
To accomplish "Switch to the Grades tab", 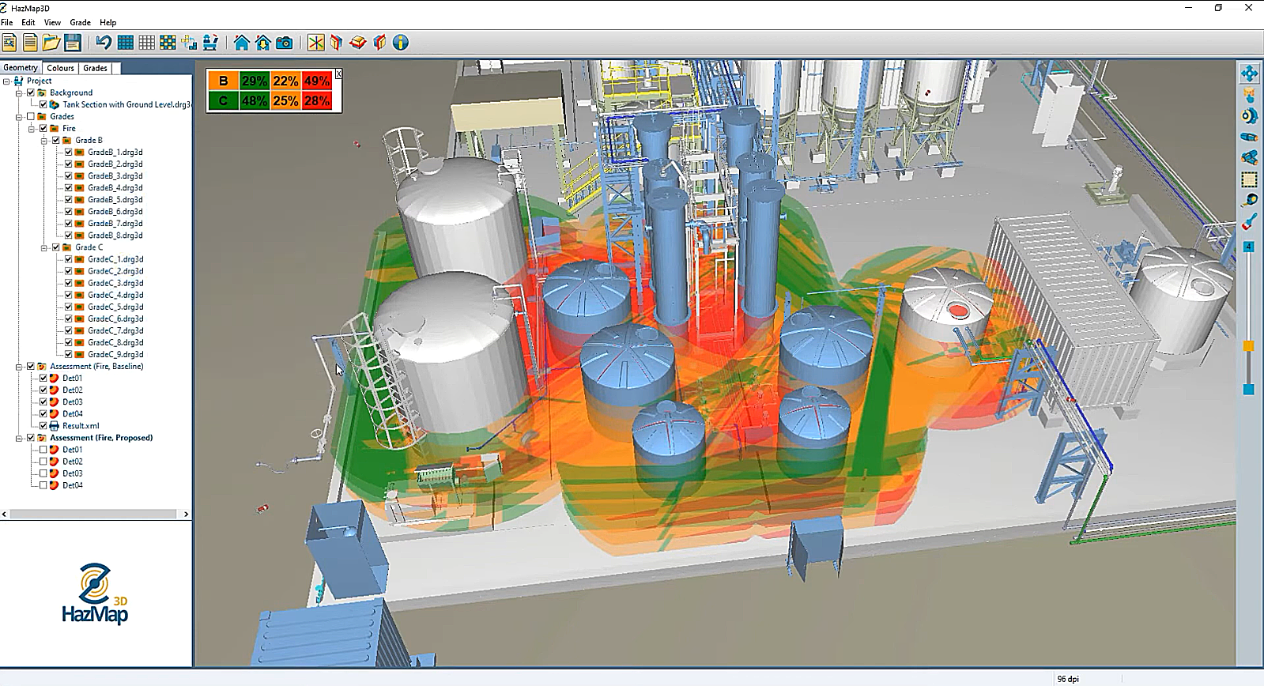I will coord(95,68).
